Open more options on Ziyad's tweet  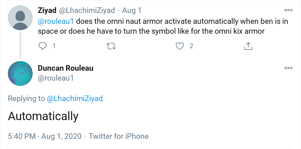click(288, 10)
